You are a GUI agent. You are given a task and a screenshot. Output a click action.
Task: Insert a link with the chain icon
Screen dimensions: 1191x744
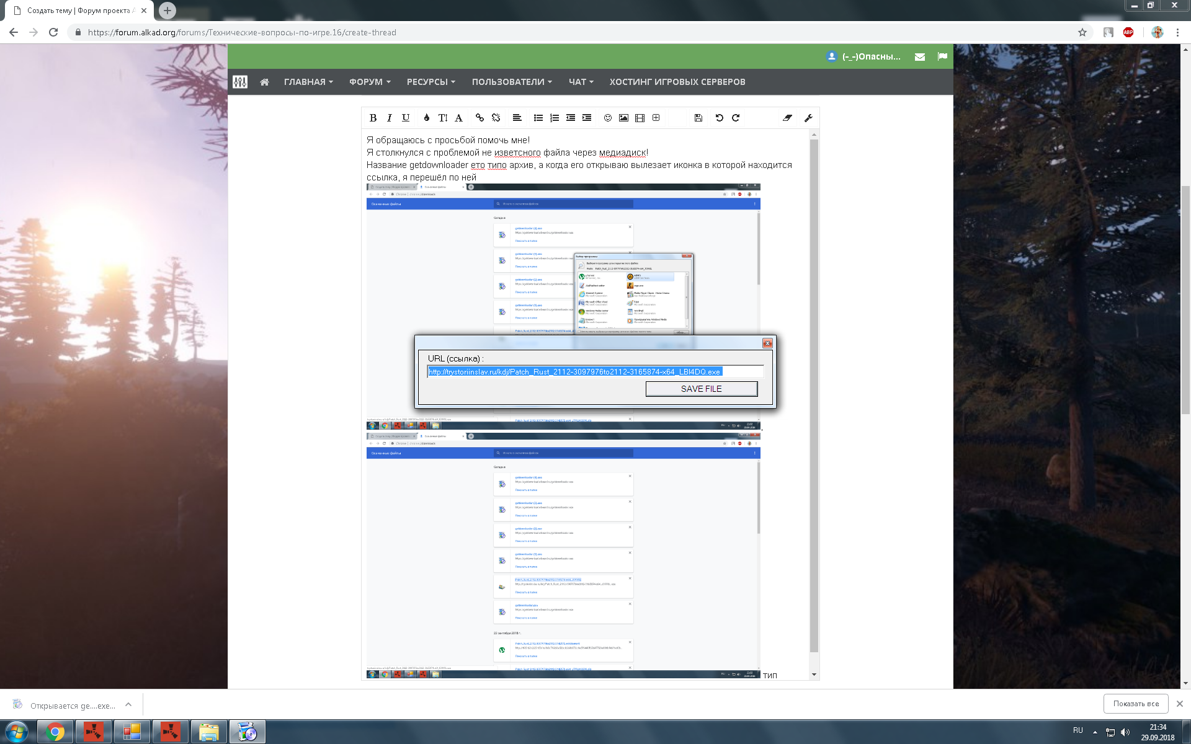[x=480, y=118]
